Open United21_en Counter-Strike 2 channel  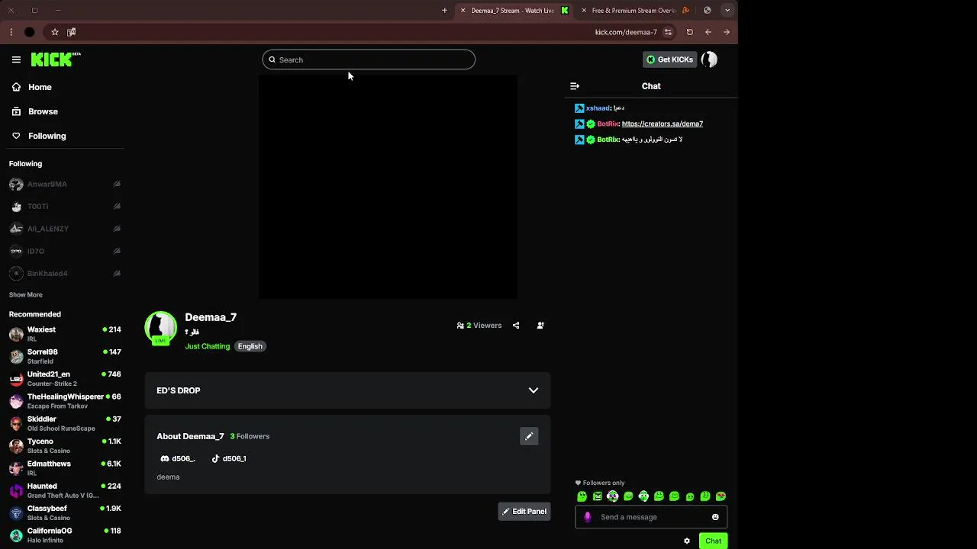point(64,379)
